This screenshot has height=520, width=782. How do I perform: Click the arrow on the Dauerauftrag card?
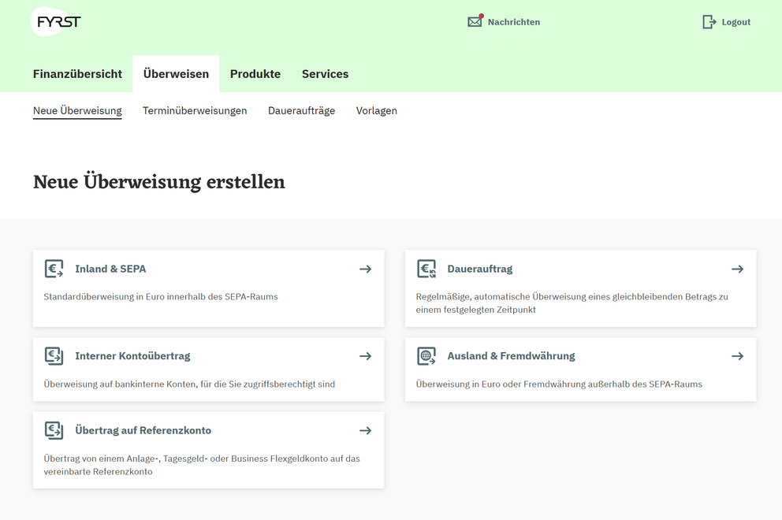coord(737,269)
